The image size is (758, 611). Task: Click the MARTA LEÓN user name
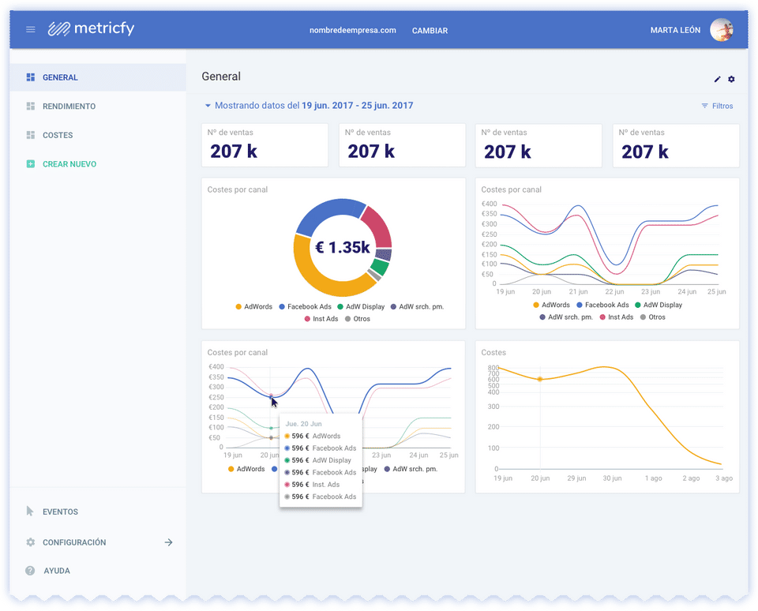coord(675,30)
